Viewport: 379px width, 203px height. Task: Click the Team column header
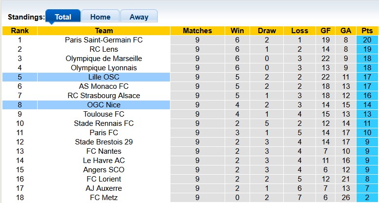(104, 31)
